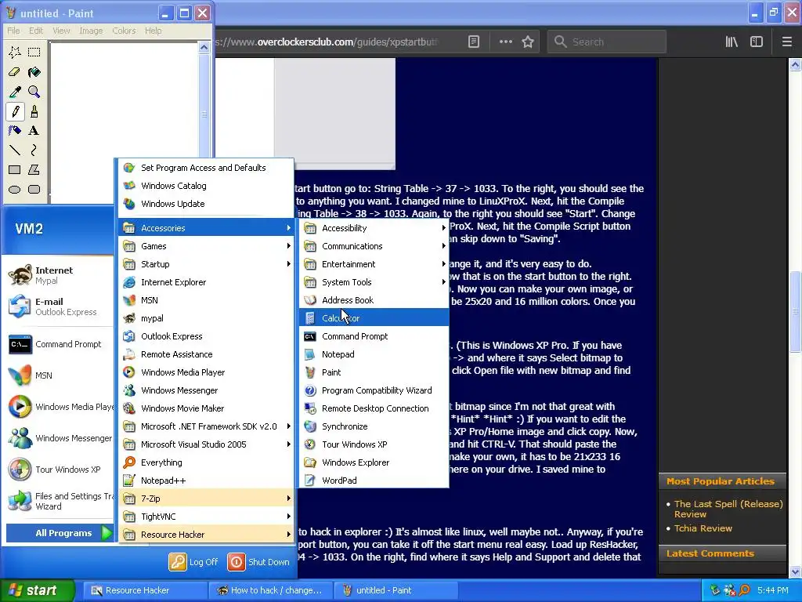
Task: Open Tour Windows XP in Start menu left pane
Action: click(58, 470)
